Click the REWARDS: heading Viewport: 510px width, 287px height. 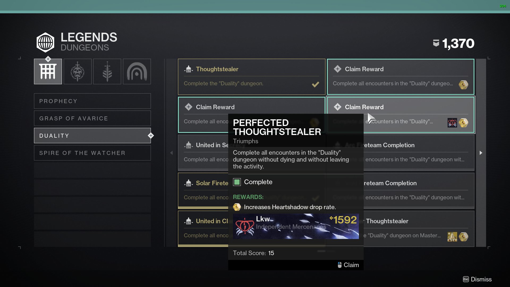click(x=248, y=197)
